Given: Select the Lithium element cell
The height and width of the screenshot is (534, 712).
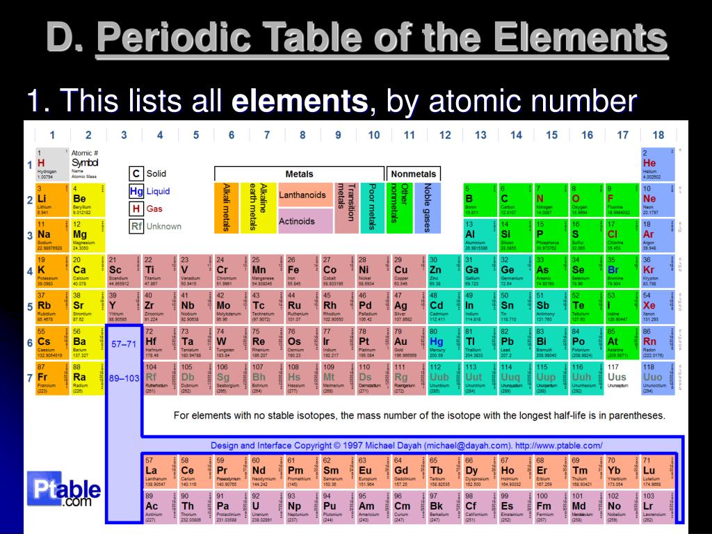Looking at the screenshot, I should 52,200.
